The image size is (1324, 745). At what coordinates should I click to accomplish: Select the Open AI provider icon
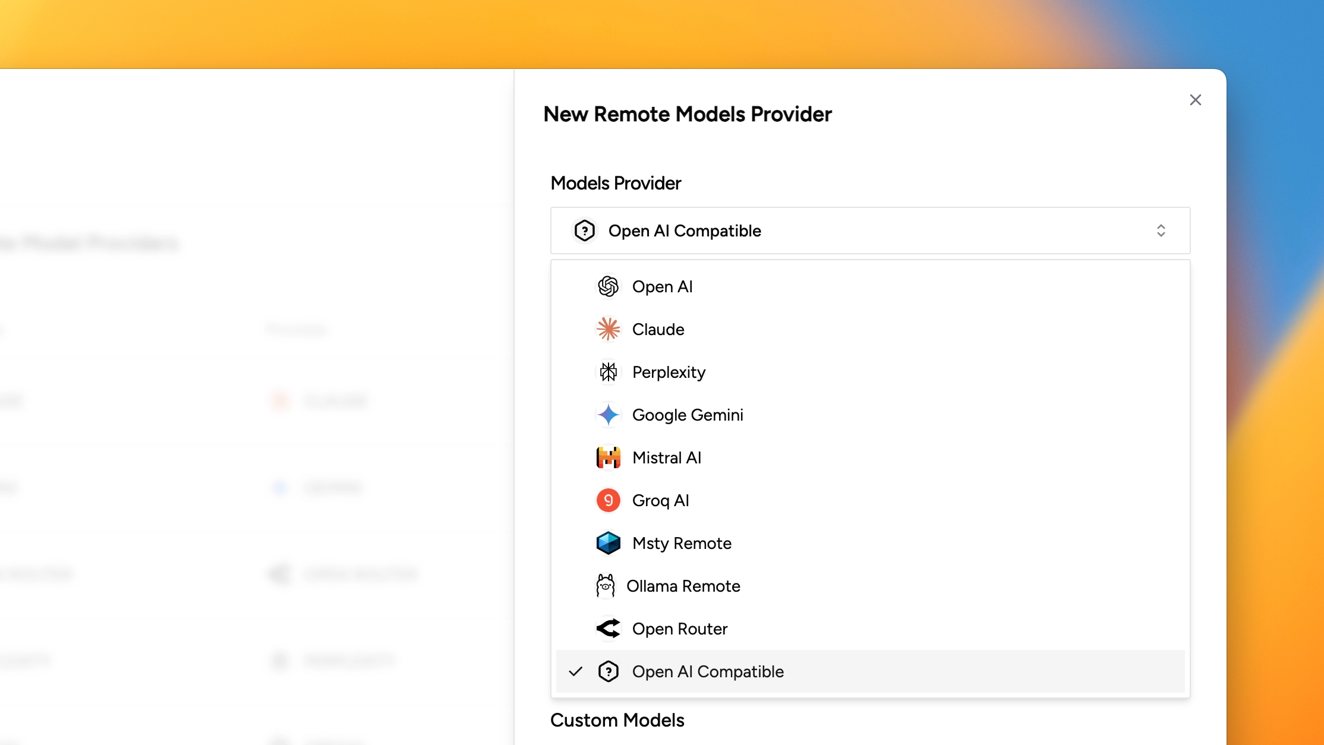(608, 286)
